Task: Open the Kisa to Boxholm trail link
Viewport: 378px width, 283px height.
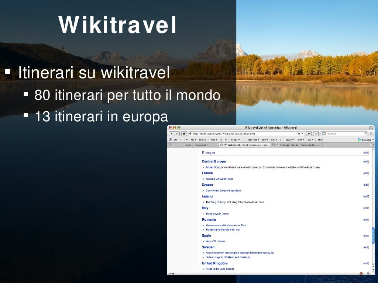Action: tap(240, 253)
